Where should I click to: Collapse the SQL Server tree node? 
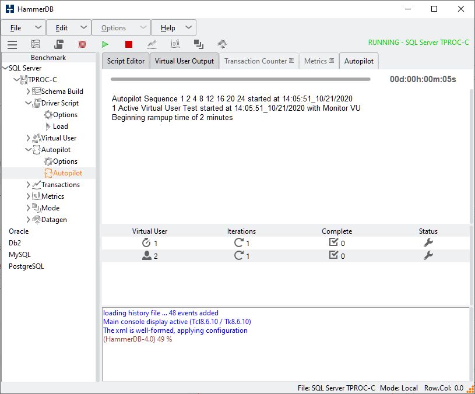tap(5, 68)
